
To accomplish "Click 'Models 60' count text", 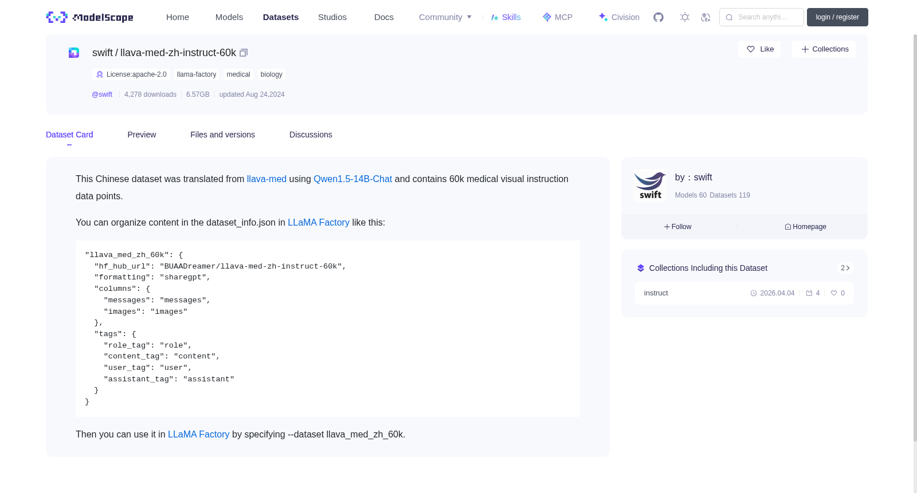I will click(x=691, y=195).
